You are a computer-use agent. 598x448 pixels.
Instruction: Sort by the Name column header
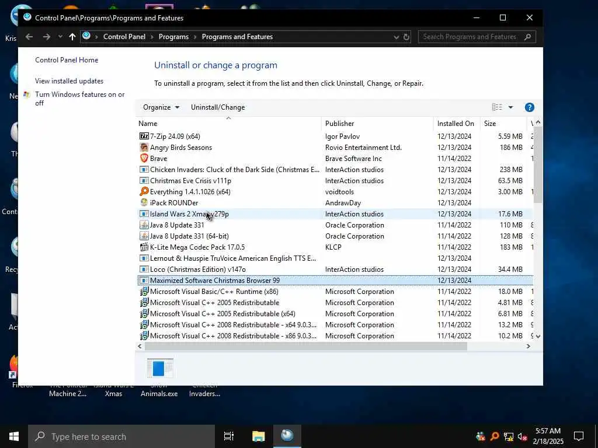(229, 124)
